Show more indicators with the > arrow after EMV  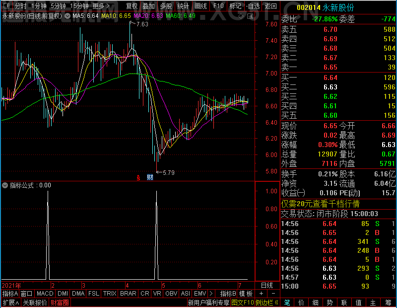click(211, 294)
